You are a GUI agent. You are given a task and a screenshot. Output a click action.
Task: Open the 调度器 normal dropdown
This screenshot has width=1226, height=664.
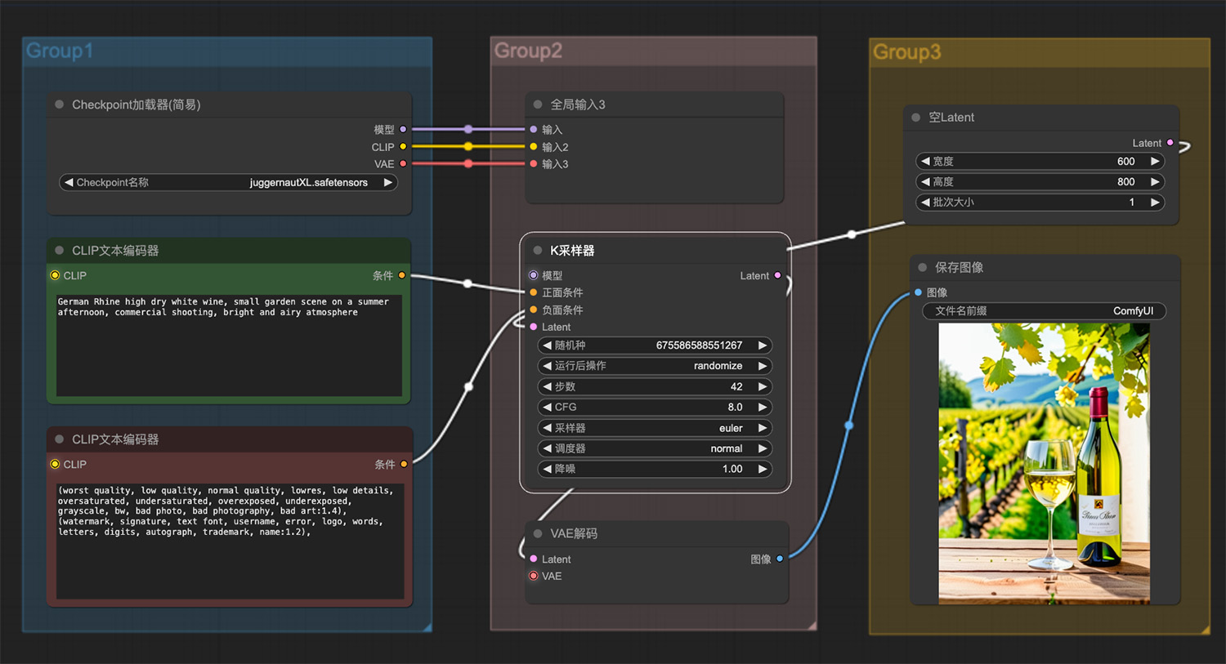click(x=655, y=448)
